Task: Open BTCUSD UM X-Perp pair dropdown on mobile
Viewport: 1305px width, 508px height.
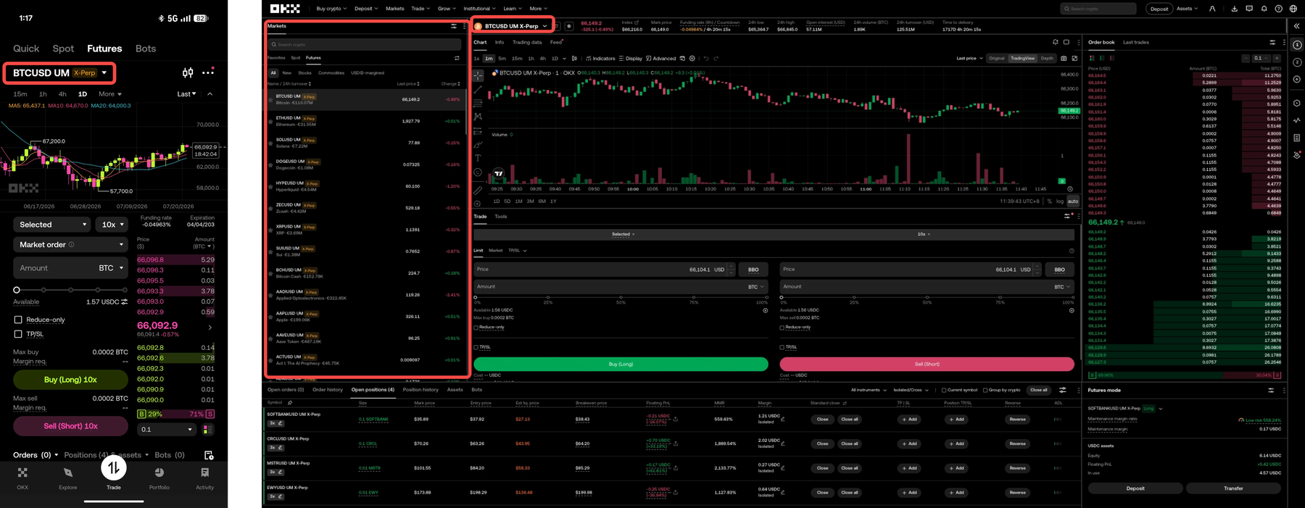Action: pos(60,72)
